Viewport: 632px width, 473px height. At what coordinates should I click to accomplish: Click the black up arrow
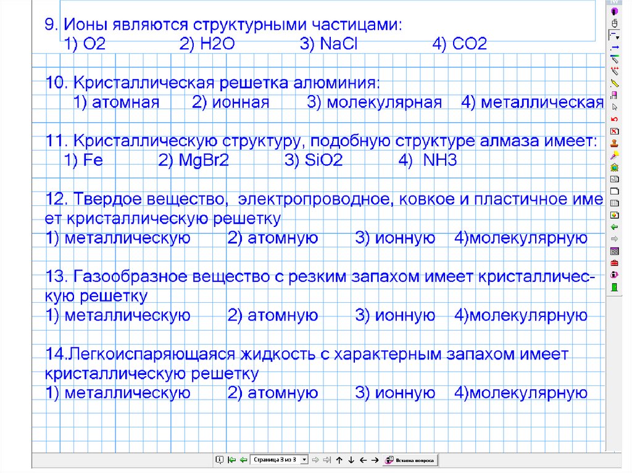[339, 459]
